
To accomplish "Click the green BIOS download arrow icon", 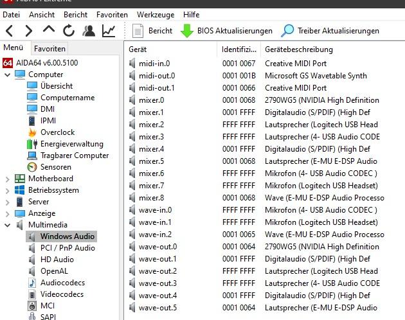I will 187,31.
